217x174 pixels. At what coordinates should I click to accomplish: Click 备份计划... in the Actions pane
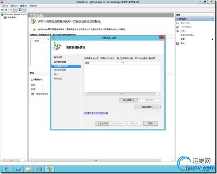coord(185,23)
